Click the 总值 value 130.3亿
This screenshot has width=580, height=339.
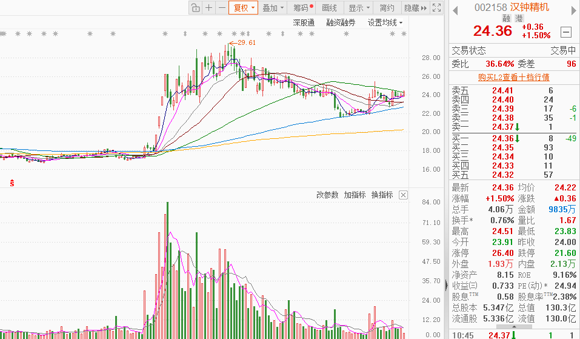coord(561,307)
